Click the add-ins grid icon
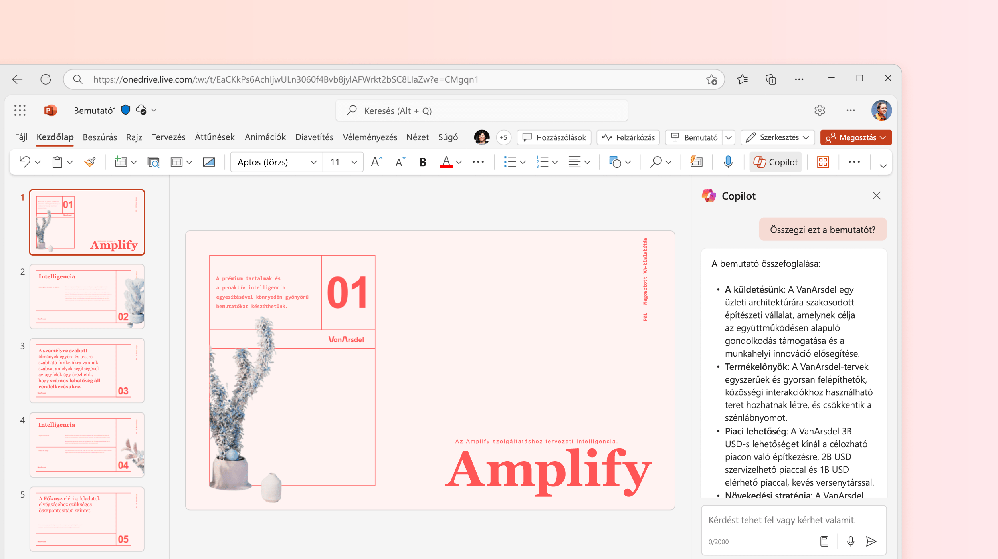Screen dimensions: 998x559 pyautogui.click(x=823, y=162)
